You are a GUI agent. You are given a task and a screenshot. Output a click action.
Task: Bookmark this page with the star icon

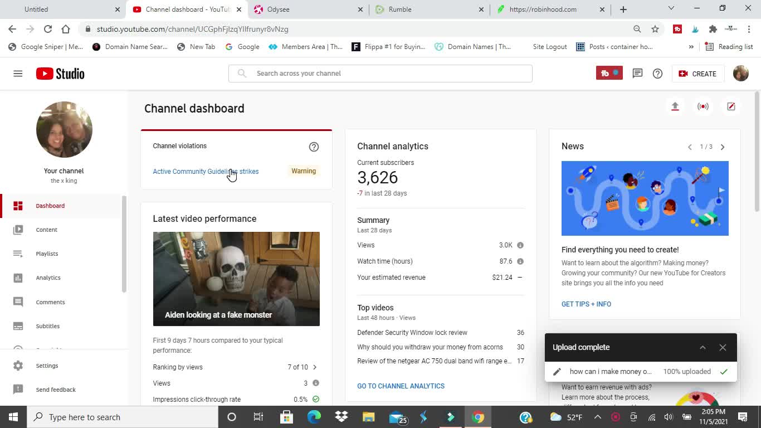click(655, 29)
